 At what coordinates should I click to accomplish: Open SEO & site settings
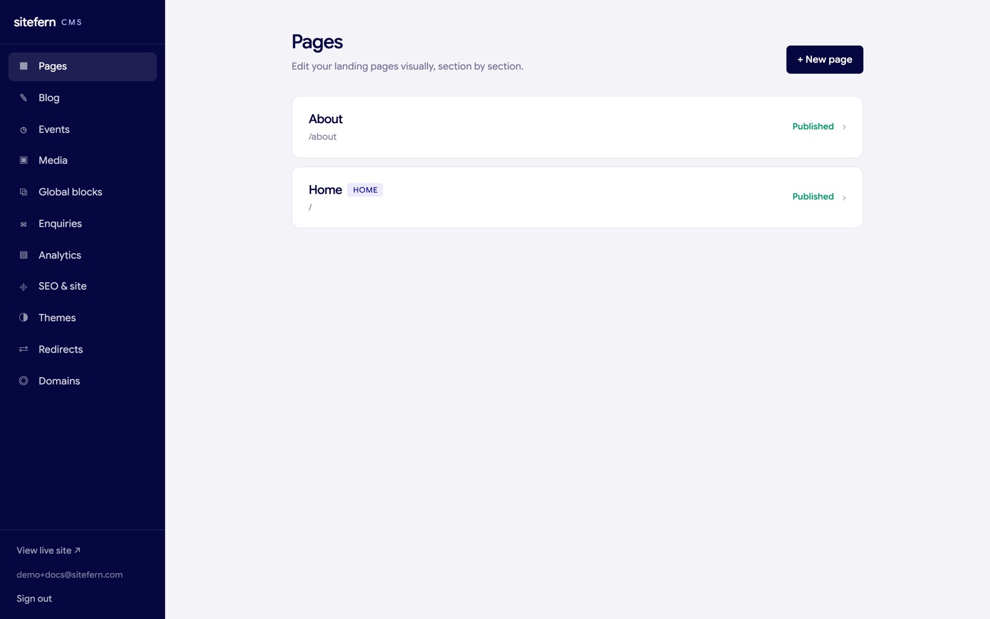82,286
